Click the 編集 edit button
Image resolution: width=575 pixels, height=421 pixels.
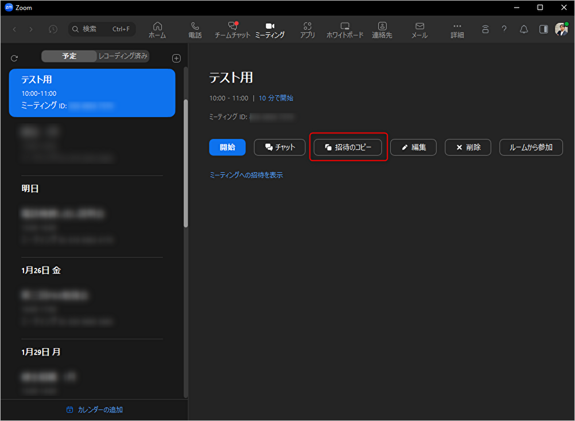pos(413,147)
